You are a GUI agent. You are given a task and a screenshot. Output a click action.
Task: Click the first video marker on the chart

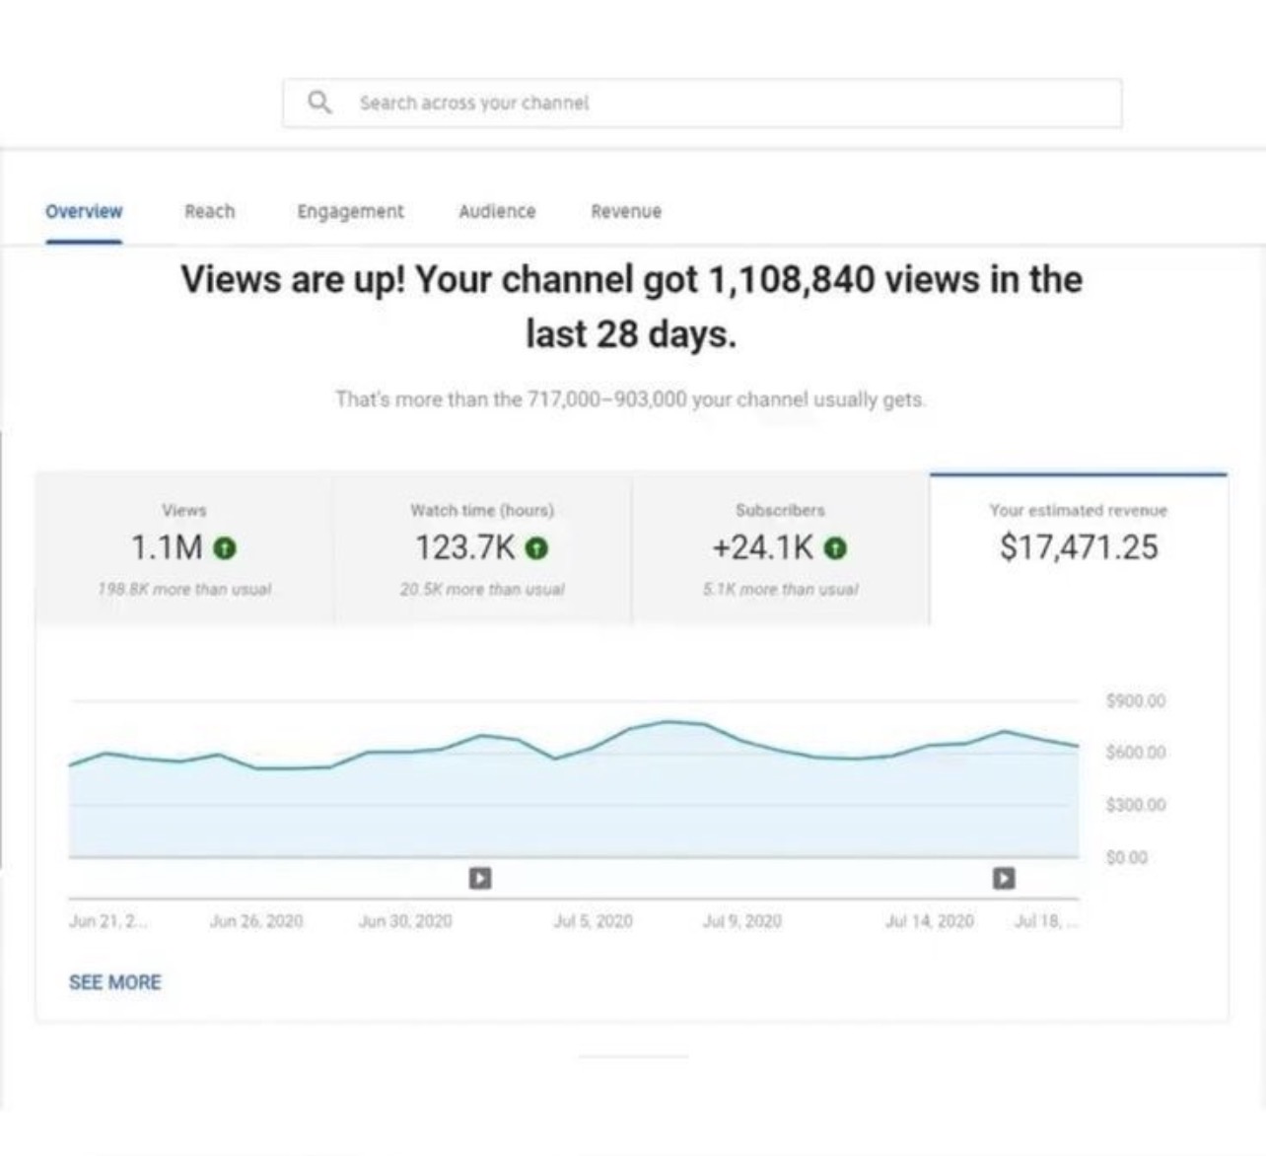pos(480,877)
